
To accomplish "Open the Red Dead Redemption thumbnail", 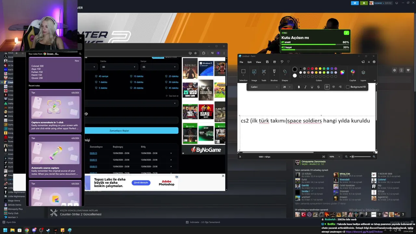I will pyautogui.click(x=206, y=111).
